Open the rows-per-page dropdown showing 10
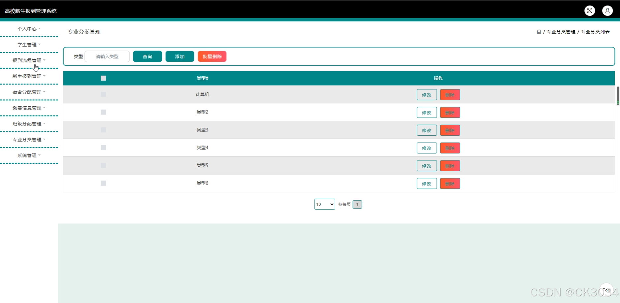Screen dimensions: 620x303 [x=325, y=204]
